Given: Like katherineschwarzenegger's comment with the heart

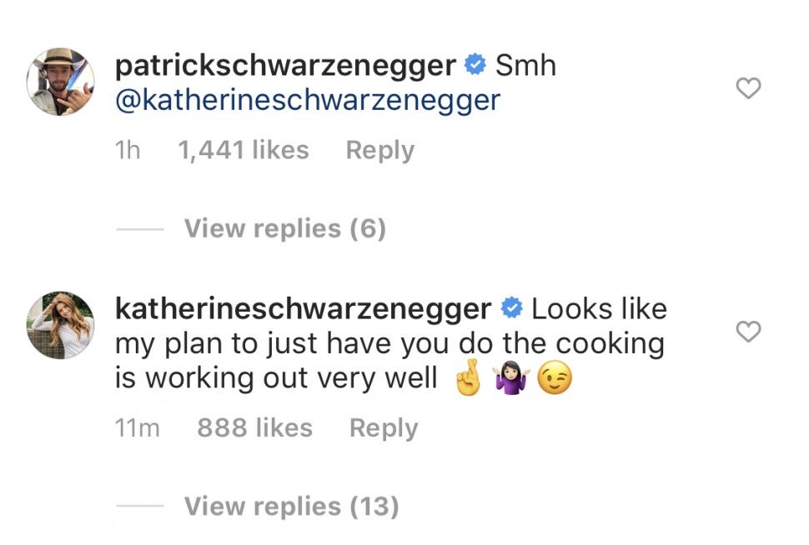Looking at the screenshot, I should click(x=748, y=332).
